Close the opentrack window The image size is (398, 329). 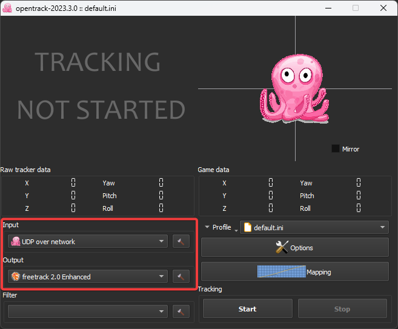tap(383, 8)
